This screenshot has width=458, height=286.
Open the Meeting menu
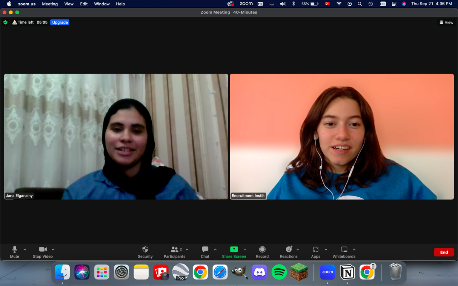[x=50, y=4]
